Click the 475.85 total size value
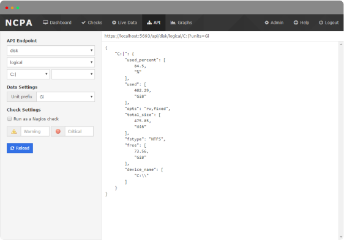The image size is (344, 240). click(x=142, y=121)
